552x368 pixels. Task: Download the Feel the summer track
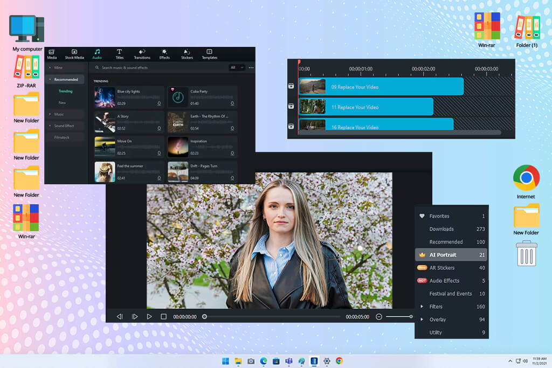click(x=159, y=178)
